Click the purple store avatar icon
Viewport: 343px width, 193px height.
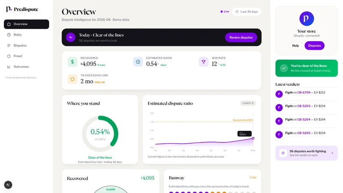tap(307, 18)
